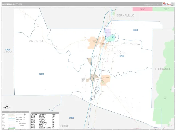This screenshot has height=132, width=176.
Task: Click LOS LUNAS in the ZIP table
Action: coord(43,123)
